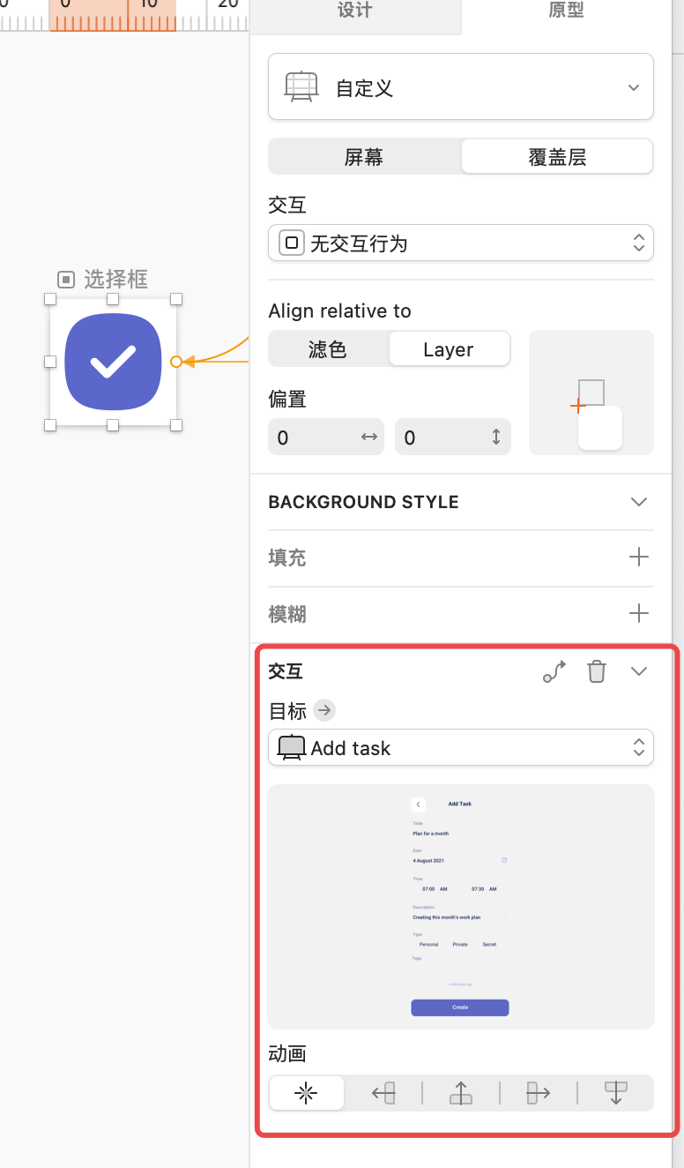Switch to the 设计 tab
The width and height of the screenshot is (684, 1168).
click(355, 11)
